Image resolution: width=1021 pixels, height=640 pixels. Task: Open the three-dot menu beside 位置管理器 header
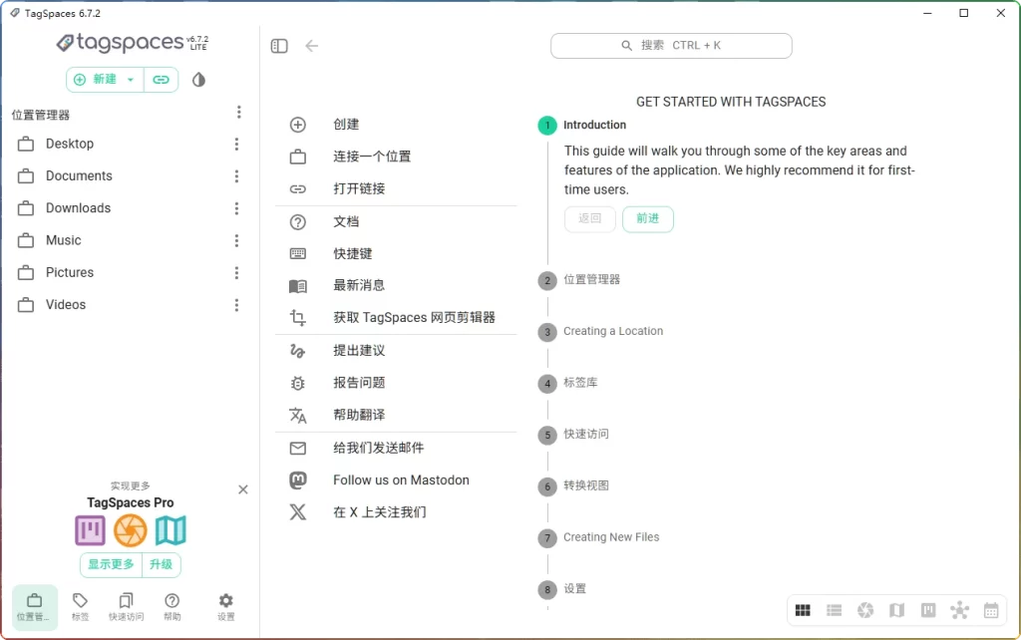(x=239, y=112)
